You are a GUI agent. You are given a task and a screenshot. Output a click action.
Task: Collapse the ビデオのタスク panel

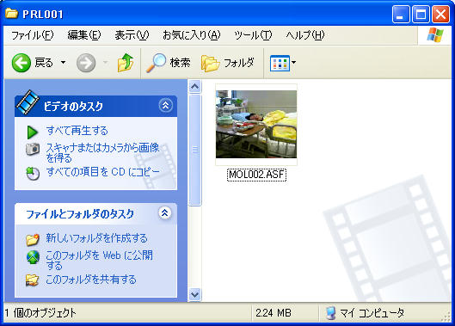[x=166, y=106]
